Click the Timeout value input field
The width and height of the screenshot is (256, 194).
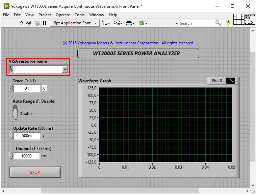(26, 156)
